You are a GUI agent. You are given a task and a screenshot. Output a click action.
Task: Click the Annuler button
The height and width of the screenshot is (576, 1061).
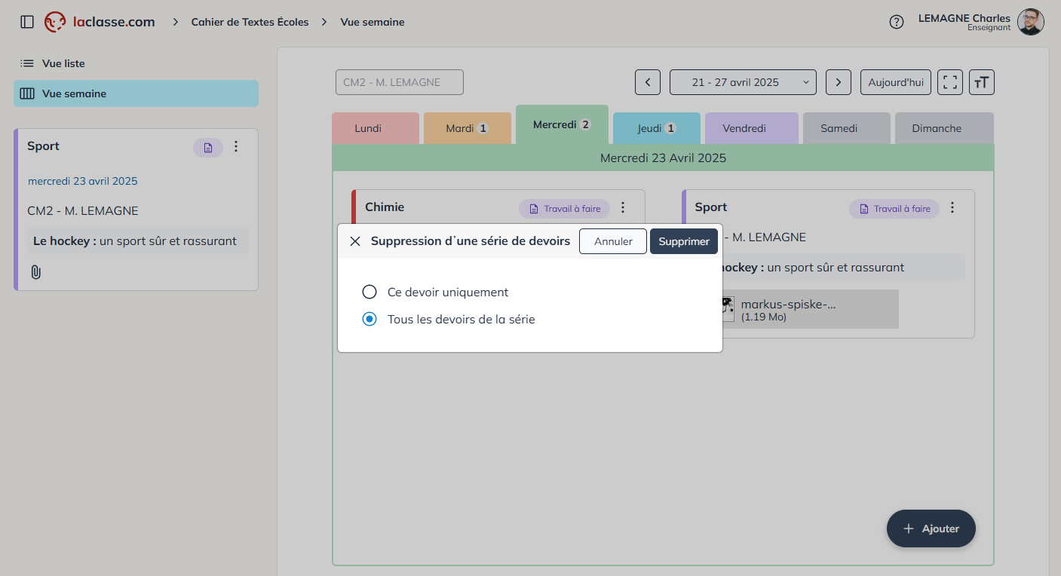click(613, 241)
